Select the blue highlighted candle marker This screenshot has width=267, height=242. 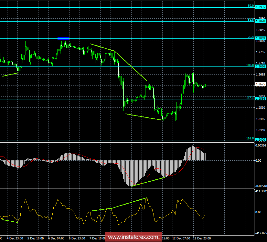coord(63,38)
